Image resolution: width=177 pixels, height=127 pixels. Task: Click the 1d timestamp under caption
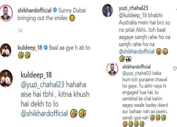point(20,30)
